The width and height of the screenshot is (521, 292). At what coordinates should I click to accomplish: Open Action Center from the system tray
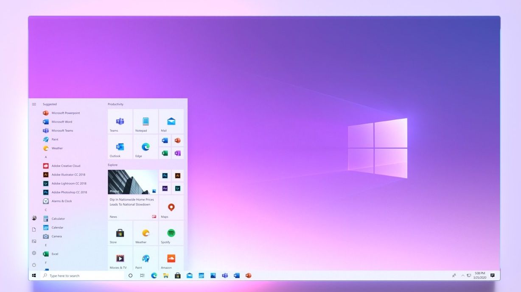point(492,275)
